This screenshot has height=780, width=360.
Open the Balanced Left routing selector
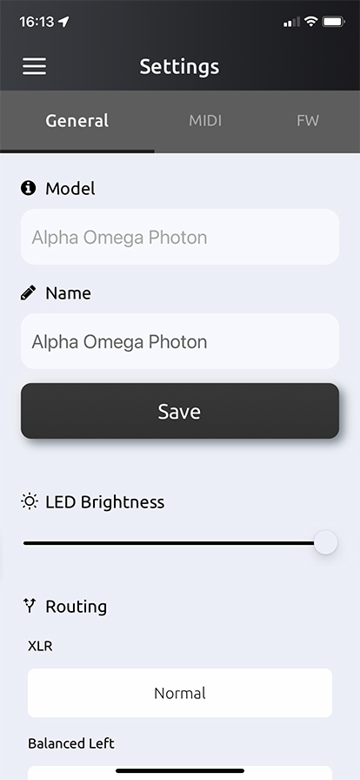click(180, 772)
